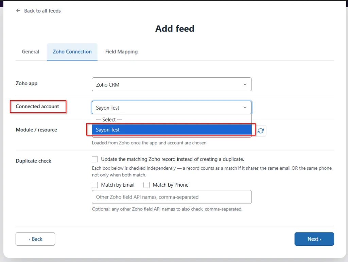
Task: Click the refresh modules icon
Action: [261, 131]
